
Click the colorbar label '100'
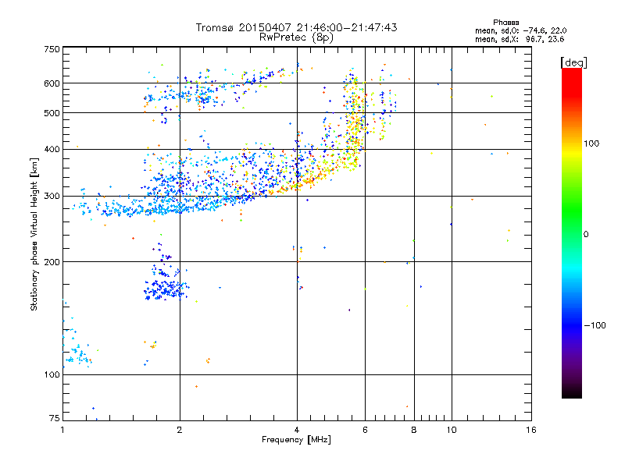pyautogui.click(x=591, y=144)
